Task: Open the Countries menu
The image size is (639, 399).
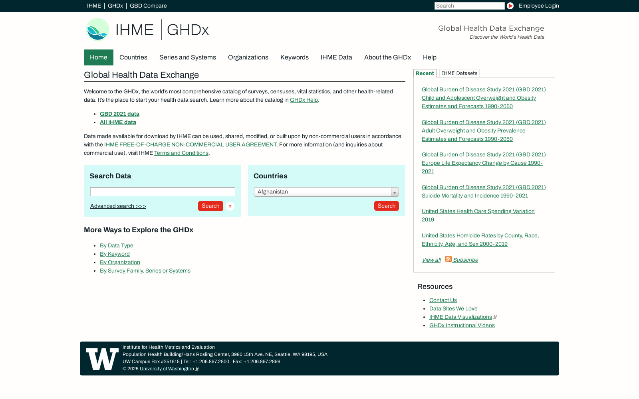Action: click(x=133, y=57)
